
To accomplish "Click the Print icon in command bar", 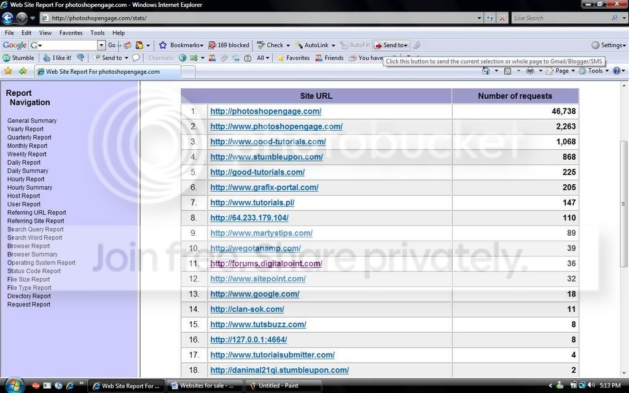I will [530, 71].
